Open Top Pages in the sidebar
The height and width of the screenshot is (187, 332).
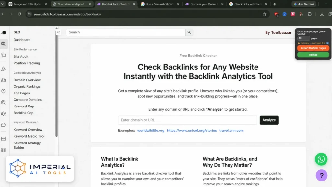coord(22,93)
